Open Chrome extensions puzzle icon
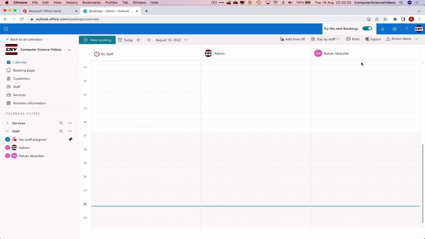 (x=395, y=19)
